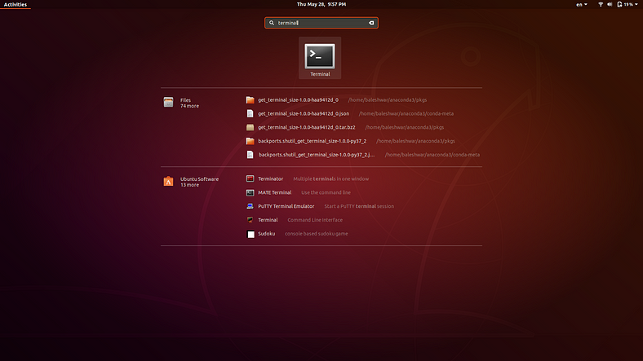Click into the search field containing 'terminal'
The width and height of the screenshot is (643, 361).
(x=321, y=23)
